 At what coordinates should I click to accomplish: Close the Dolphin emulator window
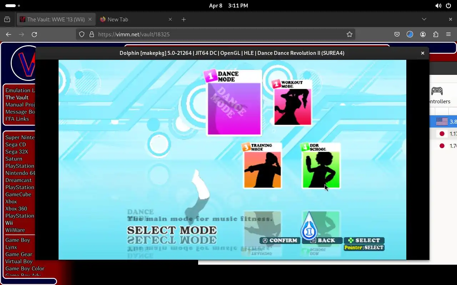coord(423,53)
